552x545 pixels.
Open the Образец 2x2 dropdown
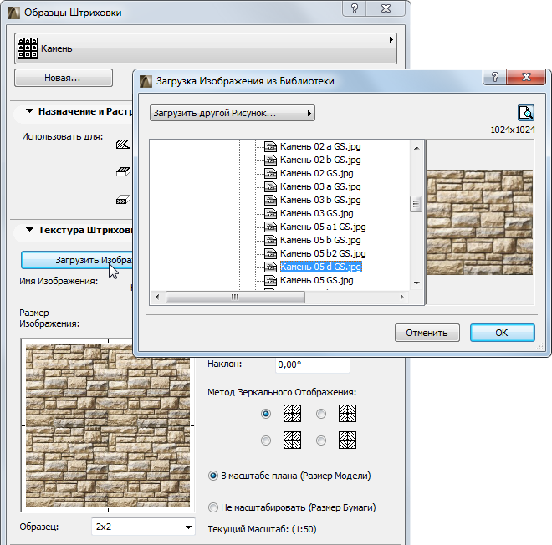[143, 527]
